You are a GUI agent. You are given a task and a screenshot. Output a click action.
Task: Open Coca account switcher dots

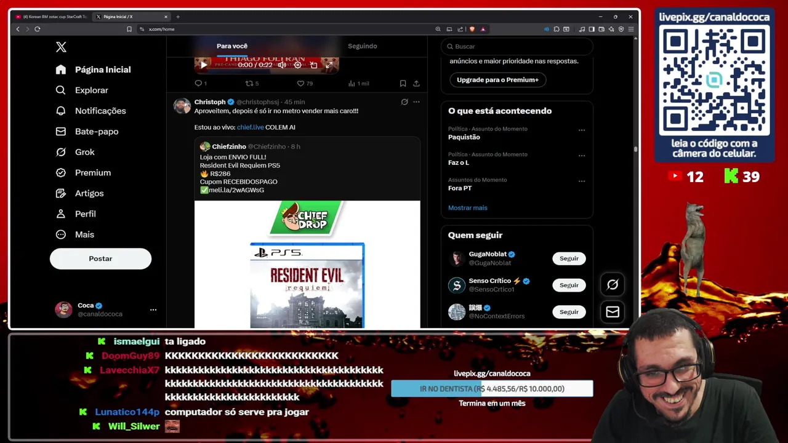(153, 310)
